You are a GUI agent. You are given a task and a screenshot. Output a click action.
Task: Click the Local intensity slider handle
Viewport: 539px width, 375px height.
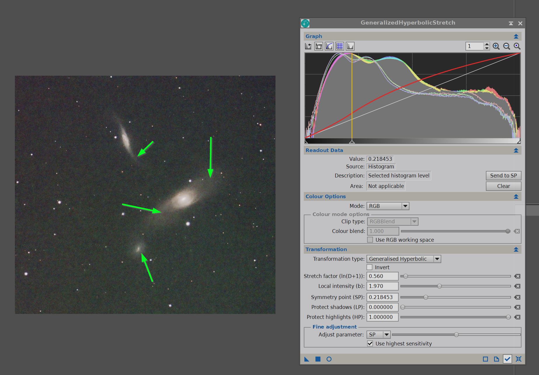(439, 286)
